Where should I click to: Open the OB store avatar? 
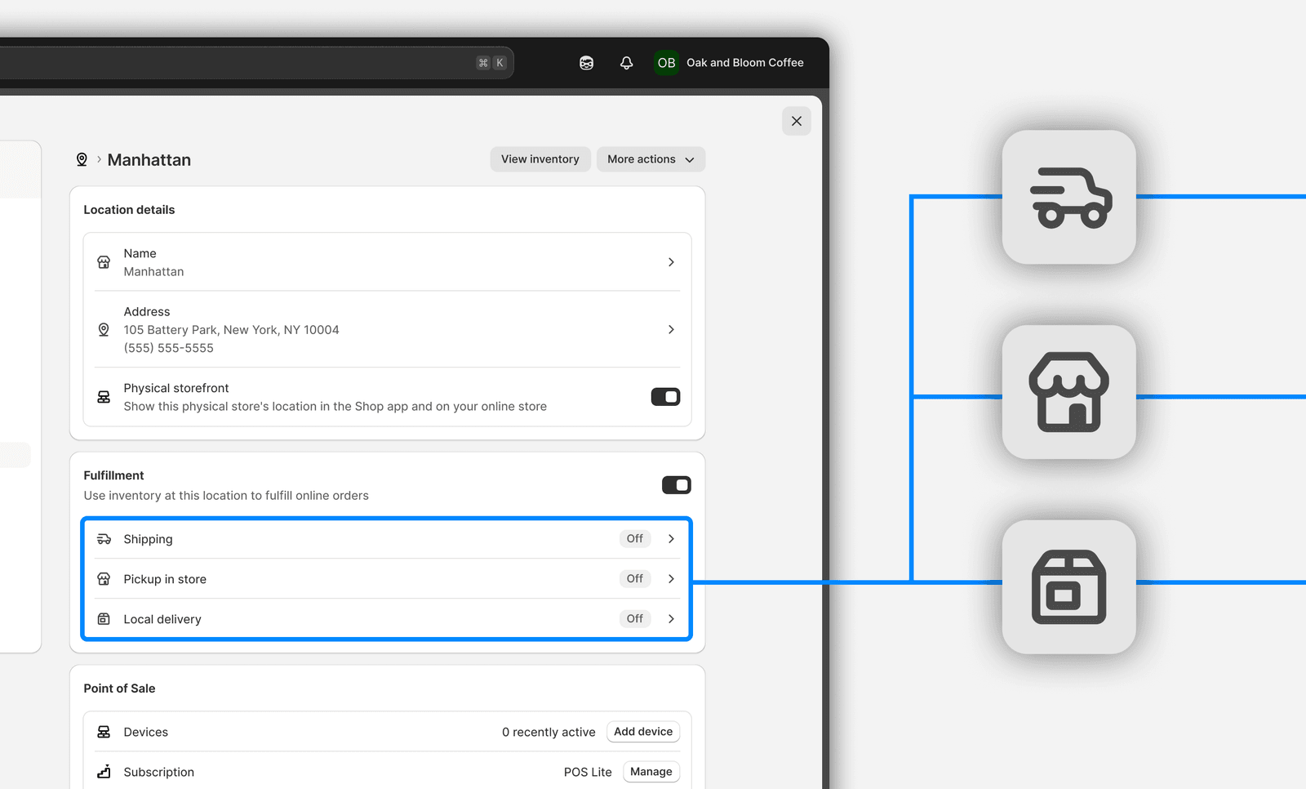pos(666,63)
